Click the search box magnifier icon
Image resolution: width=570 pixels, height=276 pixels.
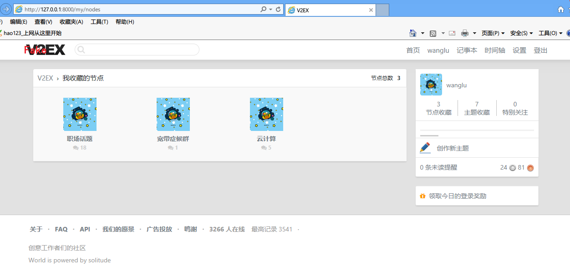coord(81,50)
